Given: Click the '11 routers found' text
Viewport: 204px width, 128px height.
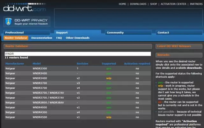Looking at the screenshot, I should 16,58.
